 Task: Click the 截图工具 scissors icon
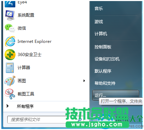(10, 94)
